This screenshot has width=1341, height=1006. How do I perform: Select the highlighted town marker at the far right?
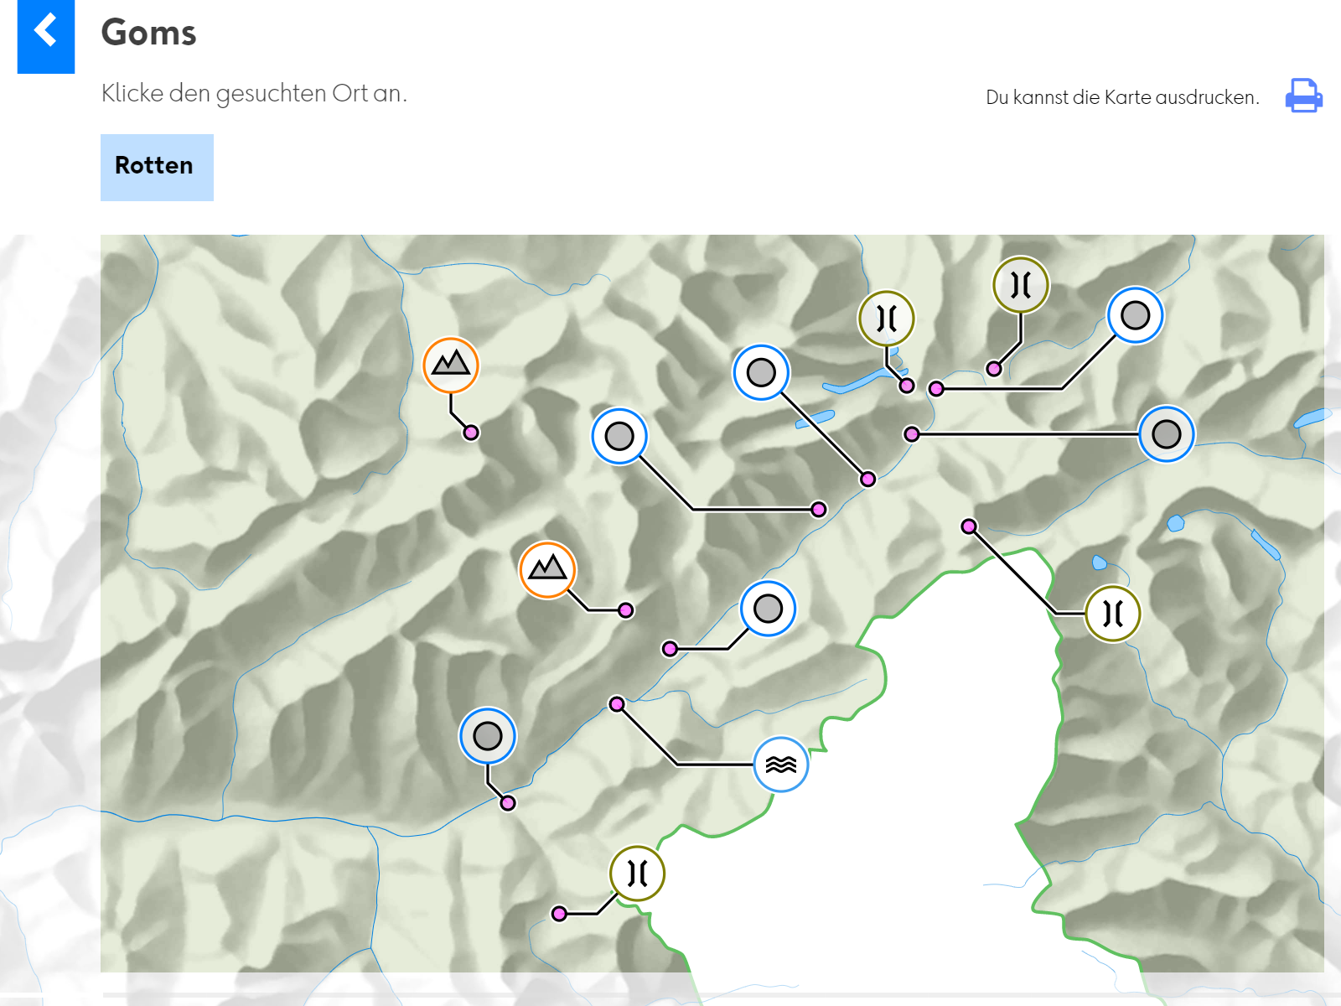(1166, 434)
